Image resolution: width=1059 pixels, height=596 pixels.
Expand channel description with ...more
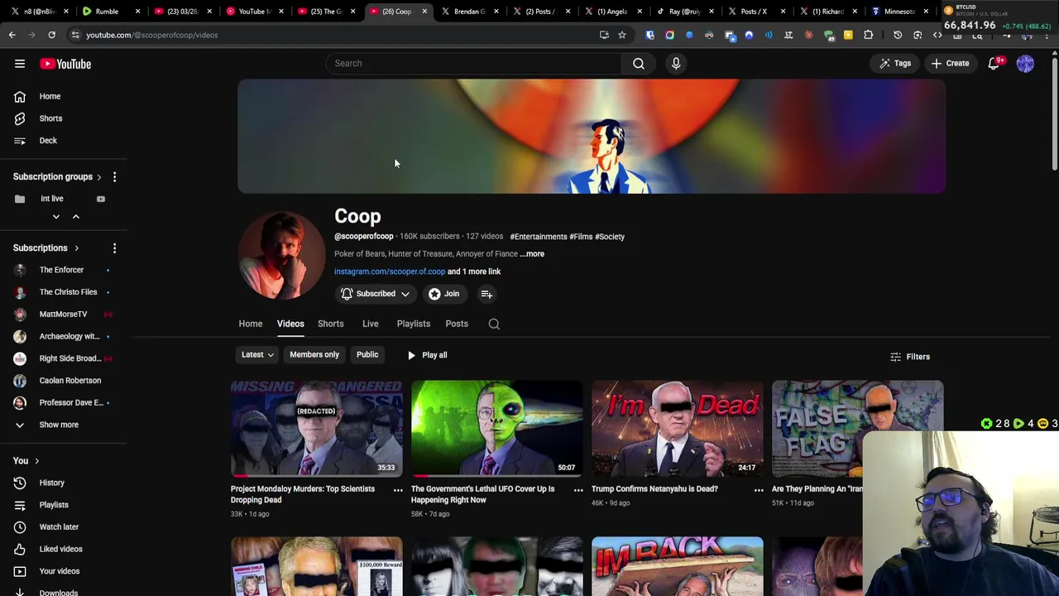533,254
